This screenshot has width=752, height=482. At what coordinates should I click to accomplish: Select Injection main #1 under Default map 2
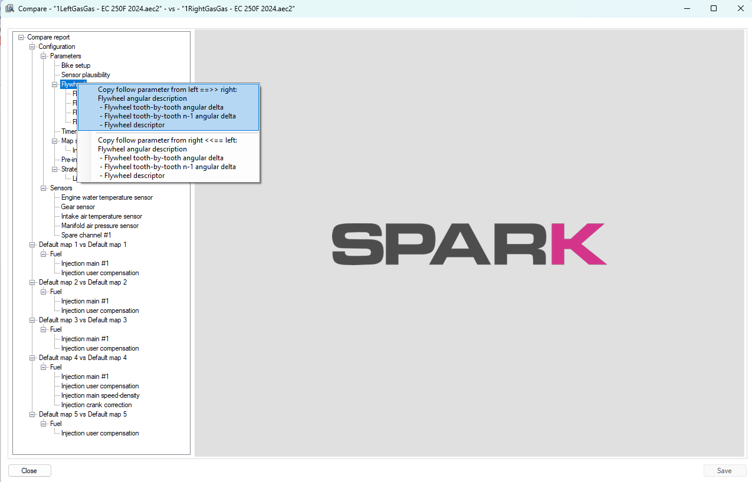[x=85, y=301]
